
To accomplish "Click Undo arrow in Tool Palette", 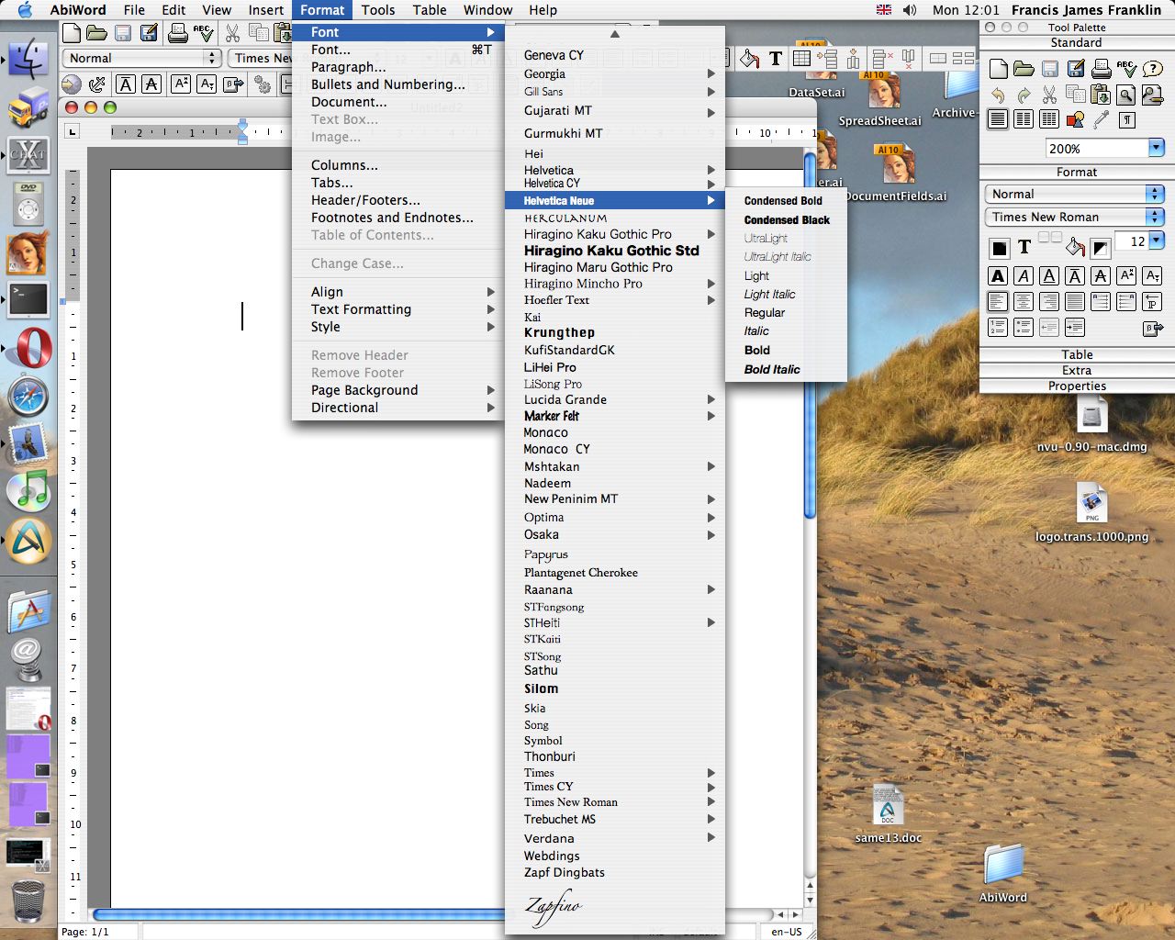I will (x=998, y=95).
